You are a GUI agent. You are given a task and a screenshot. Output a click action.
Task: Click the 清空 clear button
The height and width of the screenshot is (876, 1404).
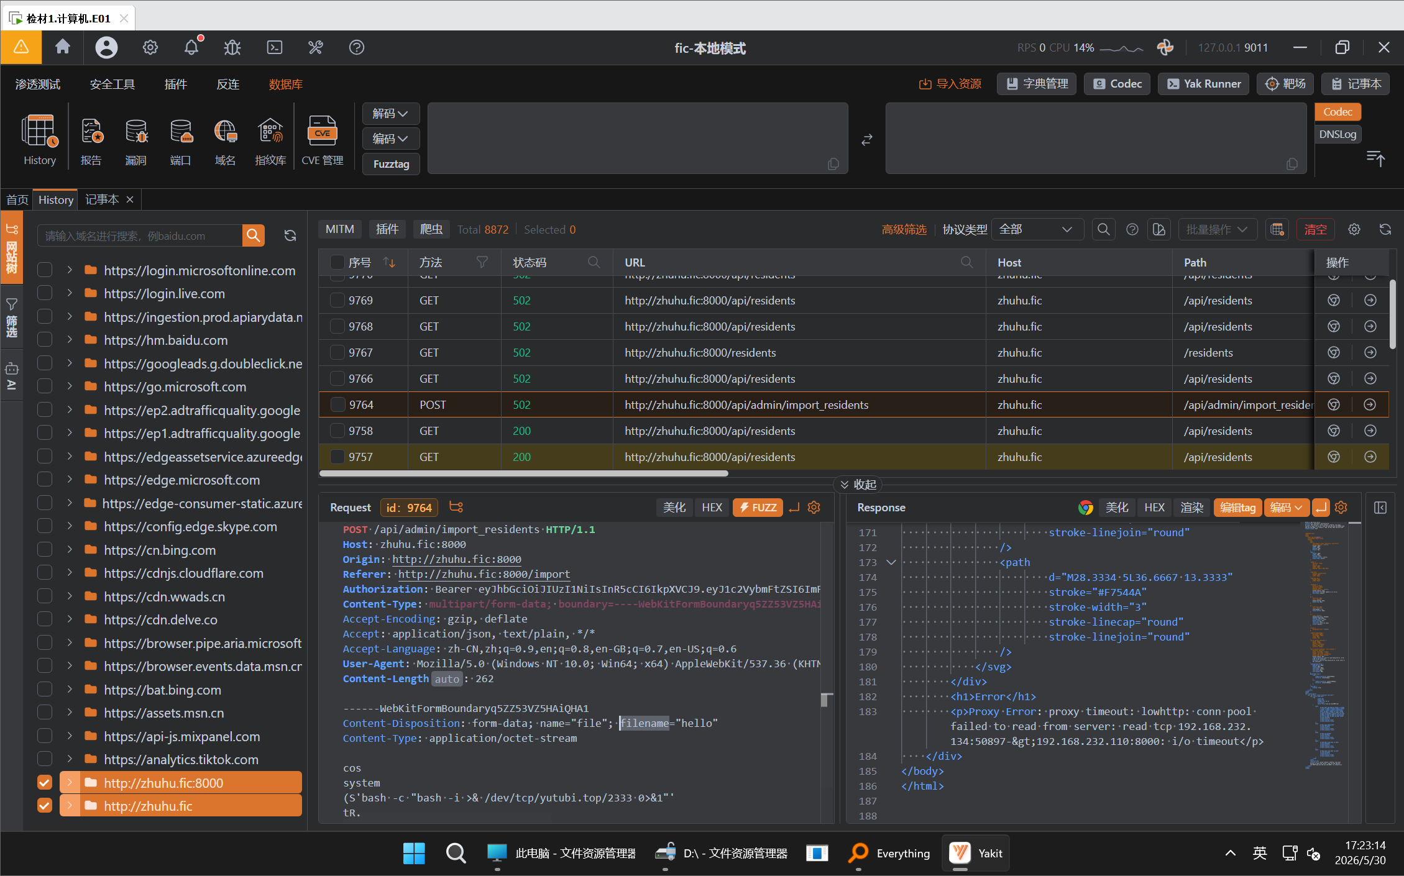(1315, 229)
